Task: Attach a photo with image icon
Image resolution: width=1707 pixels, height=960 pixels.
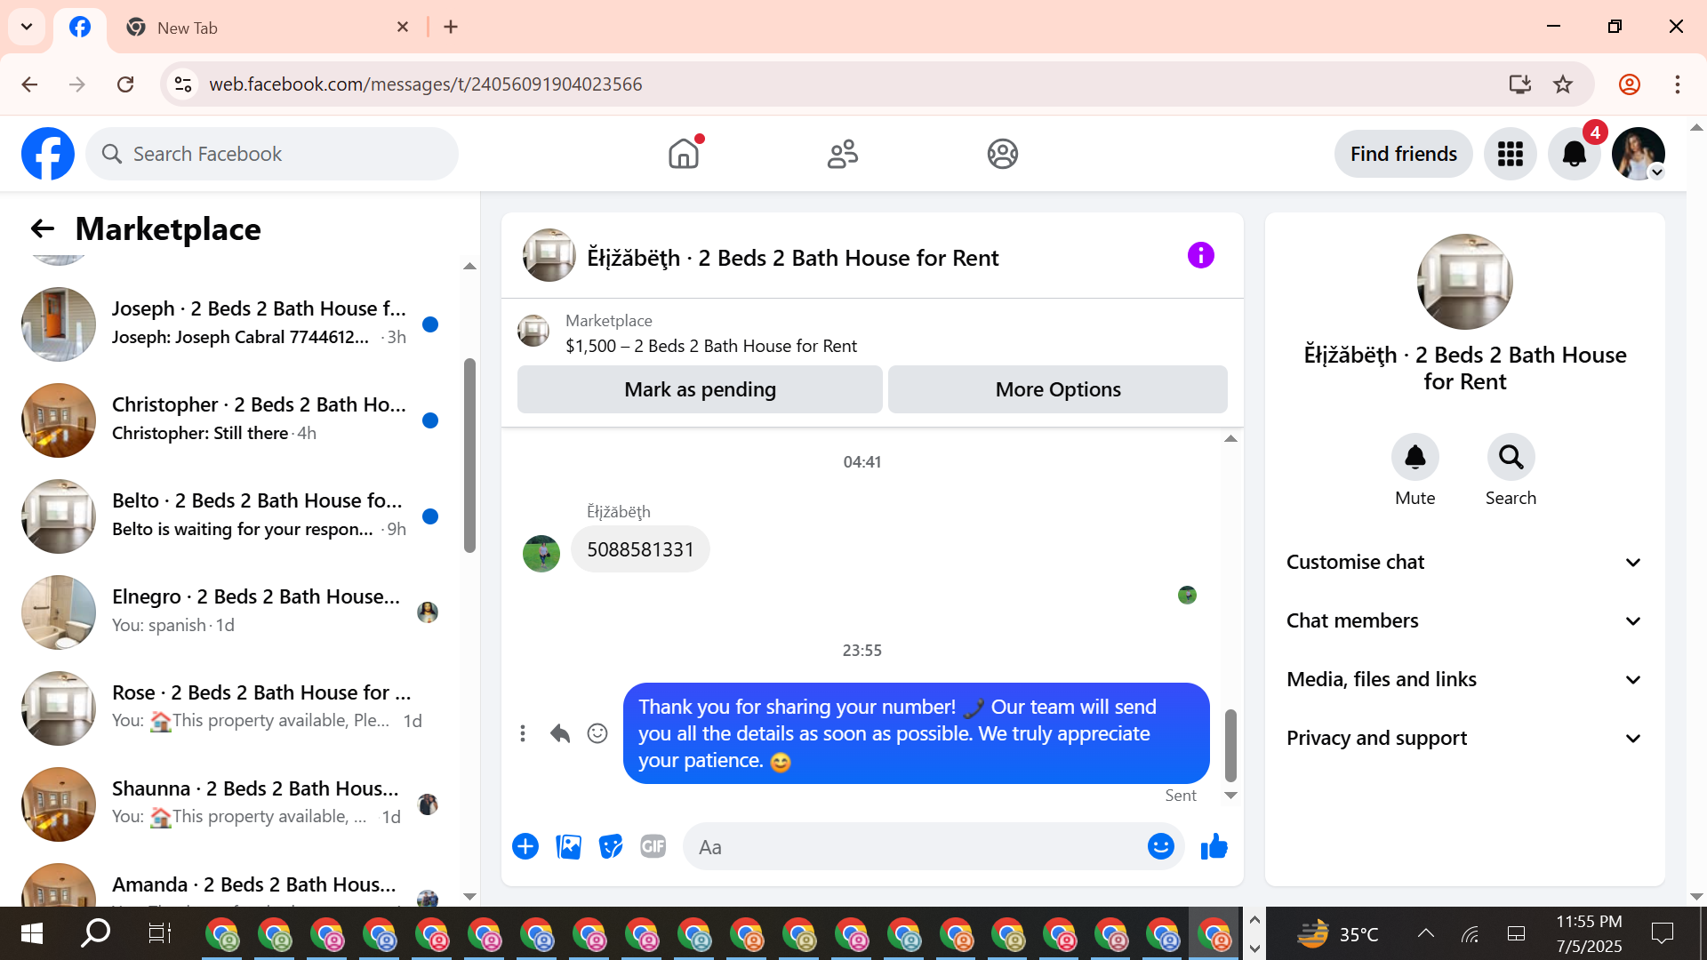Action: click(568, 846)
